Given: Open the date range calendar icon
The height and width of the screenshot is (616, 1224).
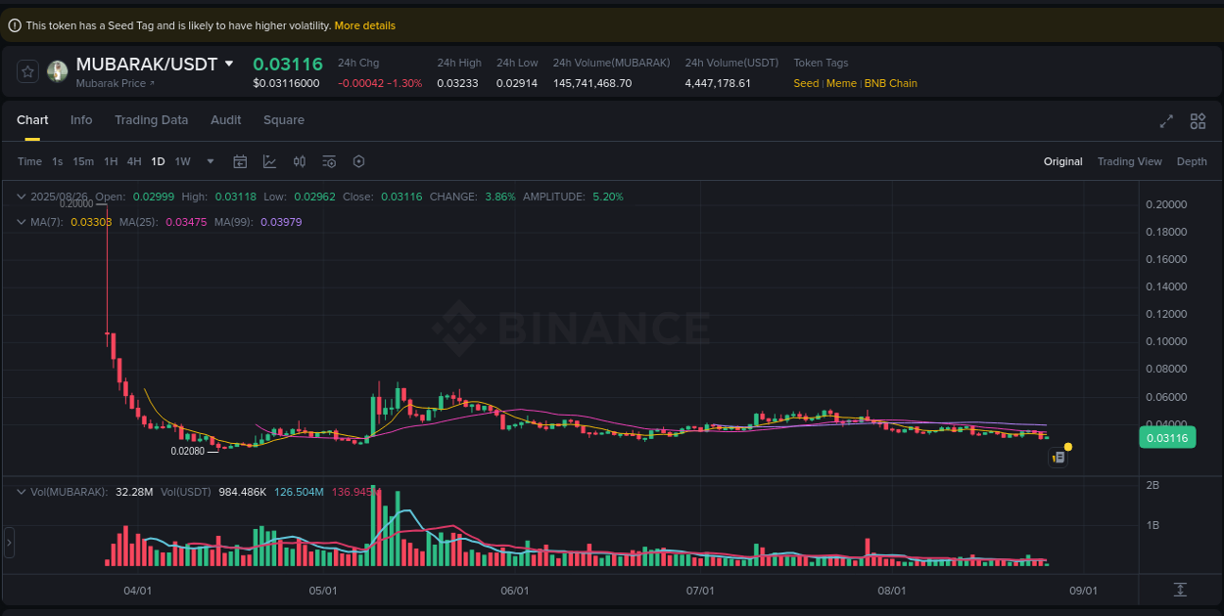Looking at the screenshot, I should point(240,161).
